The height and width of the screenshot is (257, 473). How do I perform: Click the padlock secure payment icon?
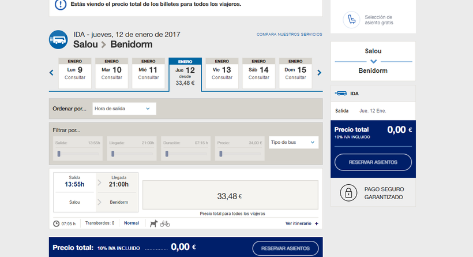point(347,192)
